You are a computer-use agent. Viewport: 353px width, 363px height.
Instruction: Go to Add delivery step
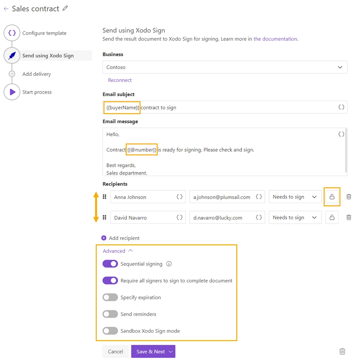(x=36, y=74)
